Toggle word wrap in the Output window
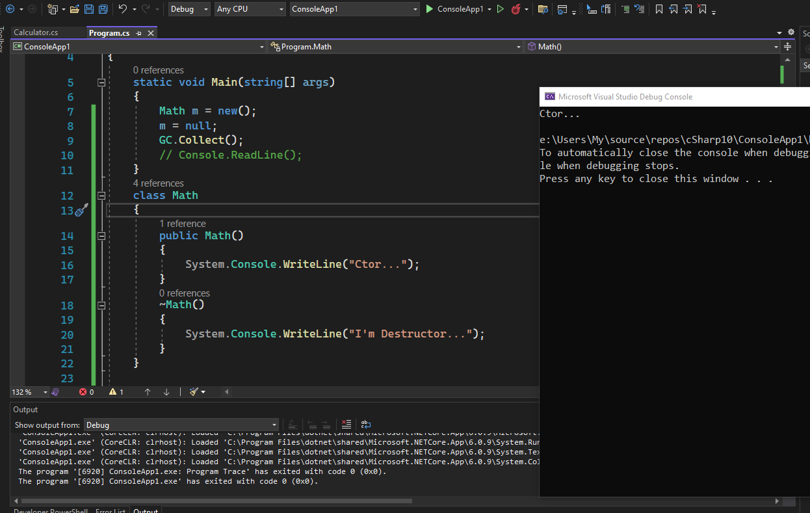Viewport: 810px width, 513px height. (366, 425)
